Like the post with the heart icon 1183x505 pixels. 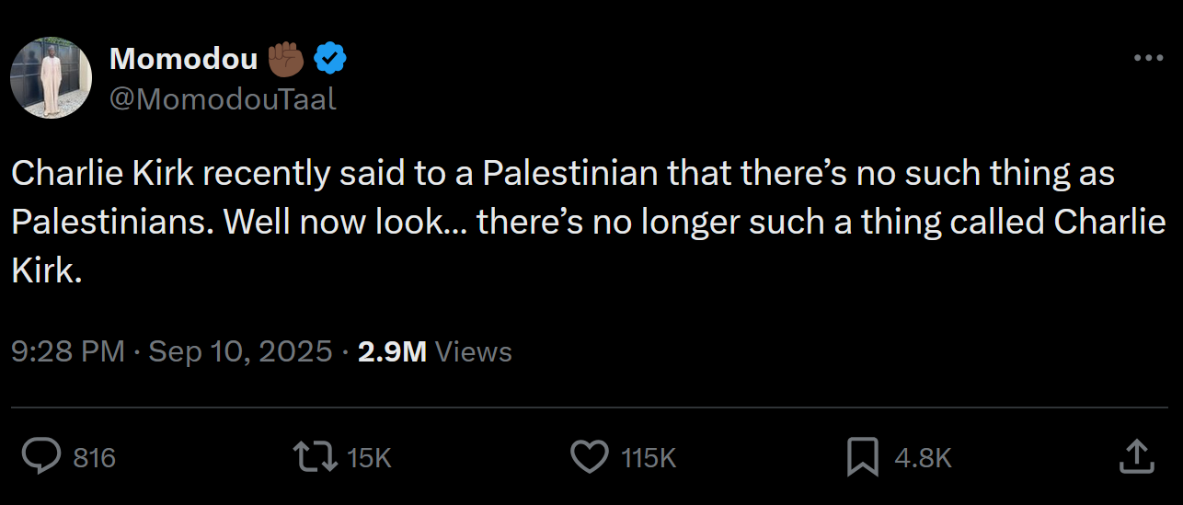pos(590,456)
